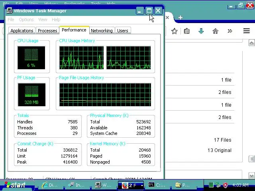
Task: Switch to the Applications tab
Action: click(22, 31)
